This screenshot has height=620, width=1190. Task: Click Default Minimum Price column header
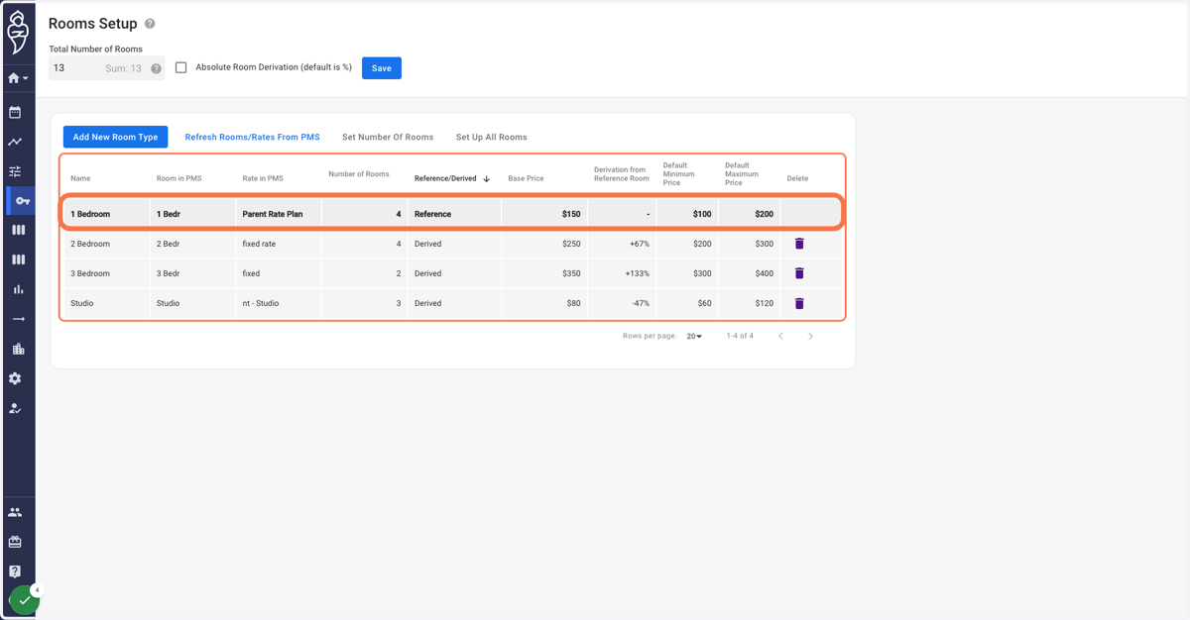coord(679,174)
